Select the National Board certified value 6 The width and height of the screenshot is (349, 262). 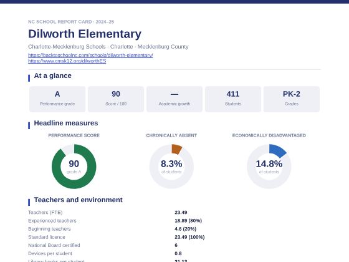click(176, 245)
